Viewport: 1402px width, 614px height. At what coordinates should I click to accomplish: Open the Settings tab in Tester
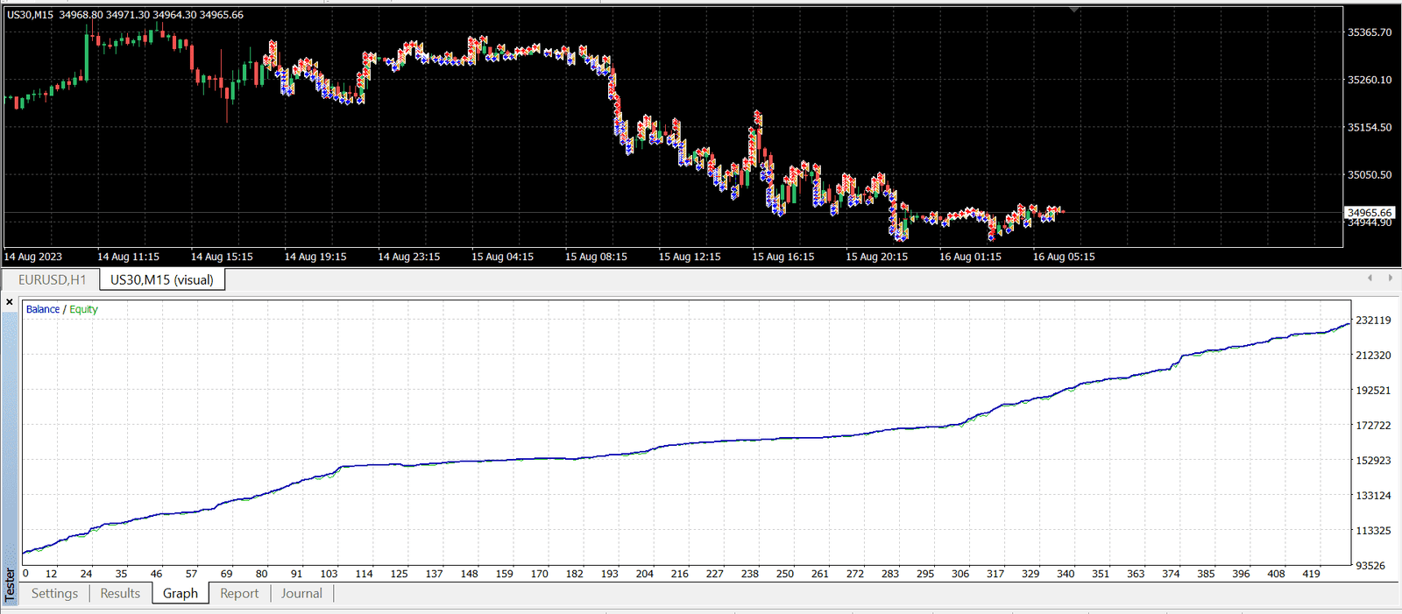click(x=54, y=593)
